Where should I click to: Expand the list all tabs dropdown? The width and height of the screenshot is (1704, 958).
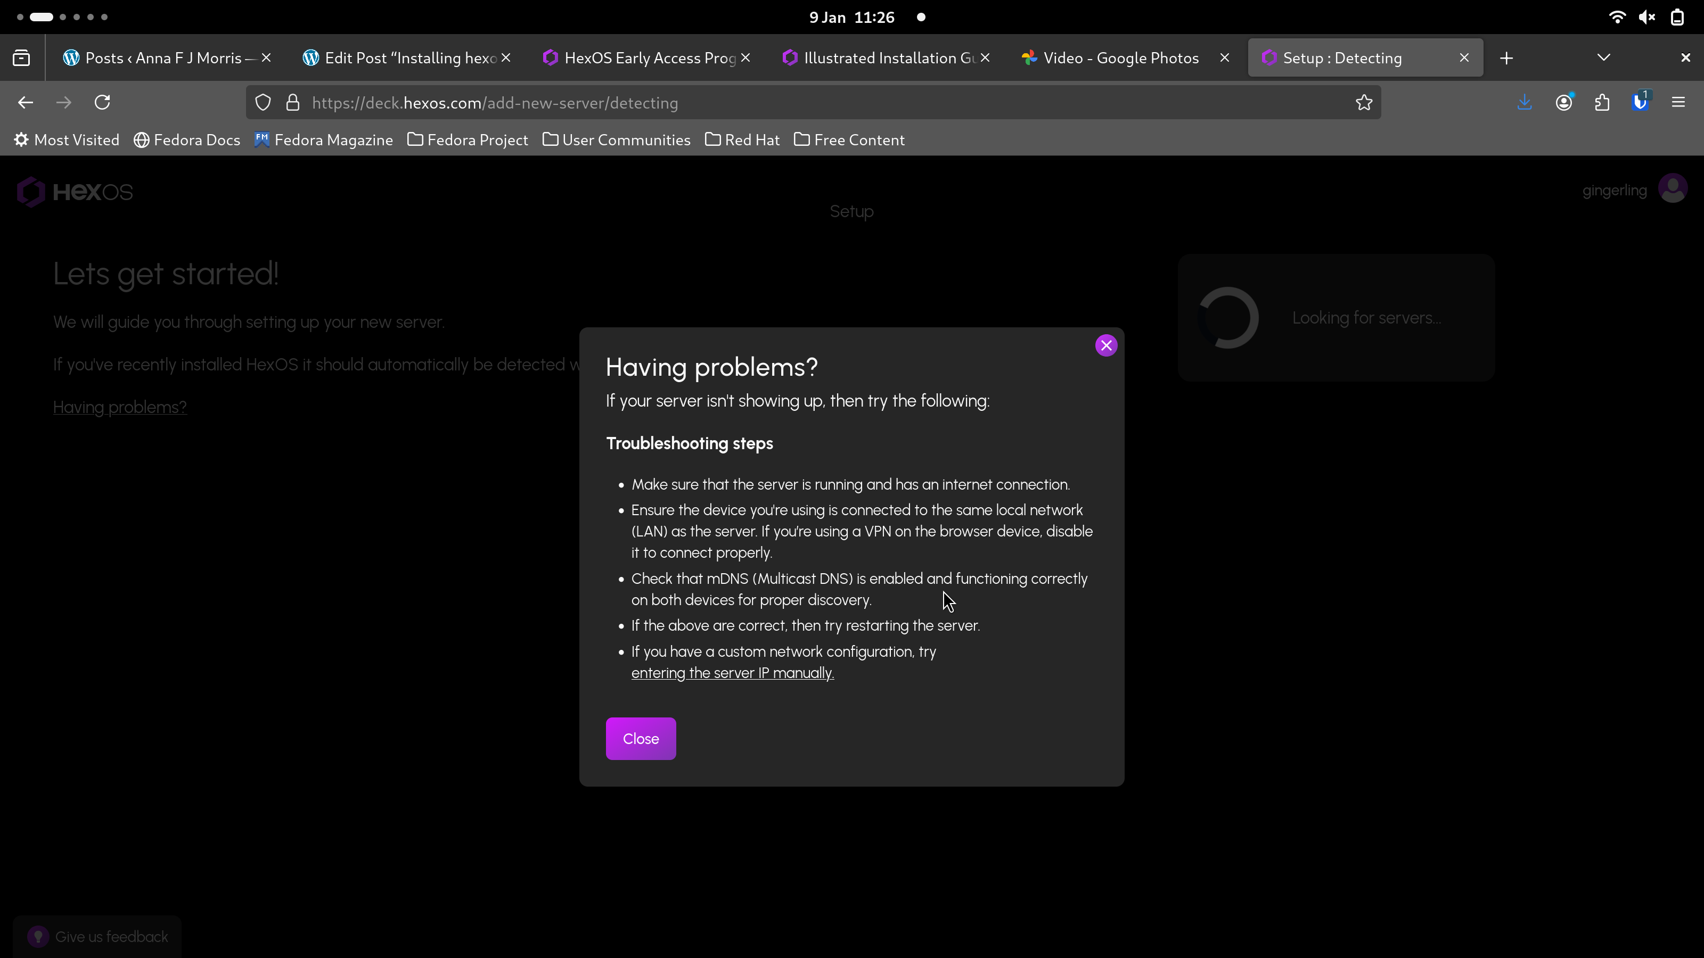pos(1603,58)
